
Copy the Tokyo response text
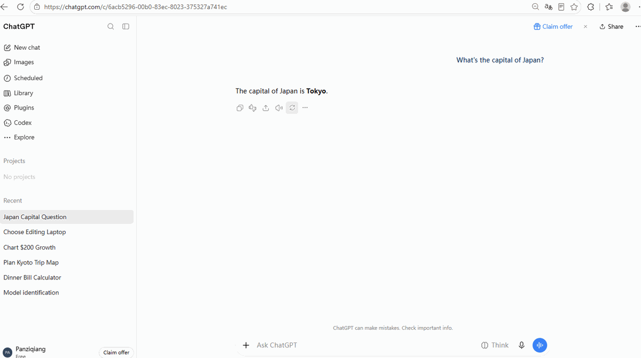[240, 108]
